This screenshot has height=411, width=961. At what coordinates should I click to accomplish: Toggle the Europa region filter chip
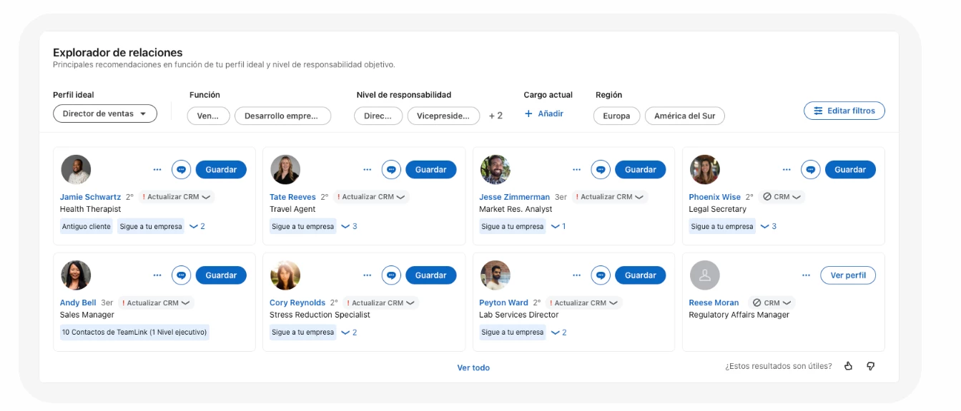pos(616,116)
